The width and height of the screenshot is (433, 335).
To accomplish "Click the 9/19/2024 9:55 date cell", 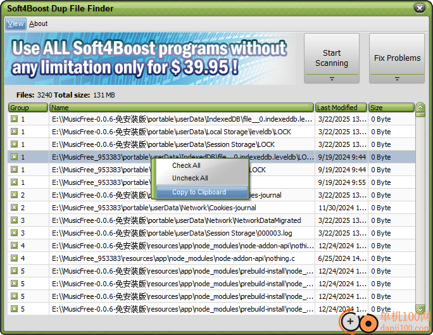I will [342, 182].
